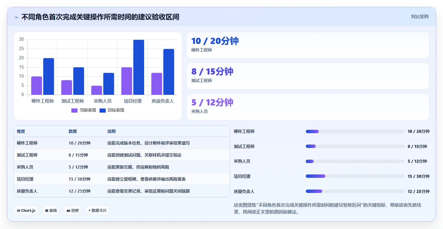The width and height of the screenshot is (443, 229).
Task: Click the 测试工程师 target bar in chart
Action: click(x=79, y=81)
